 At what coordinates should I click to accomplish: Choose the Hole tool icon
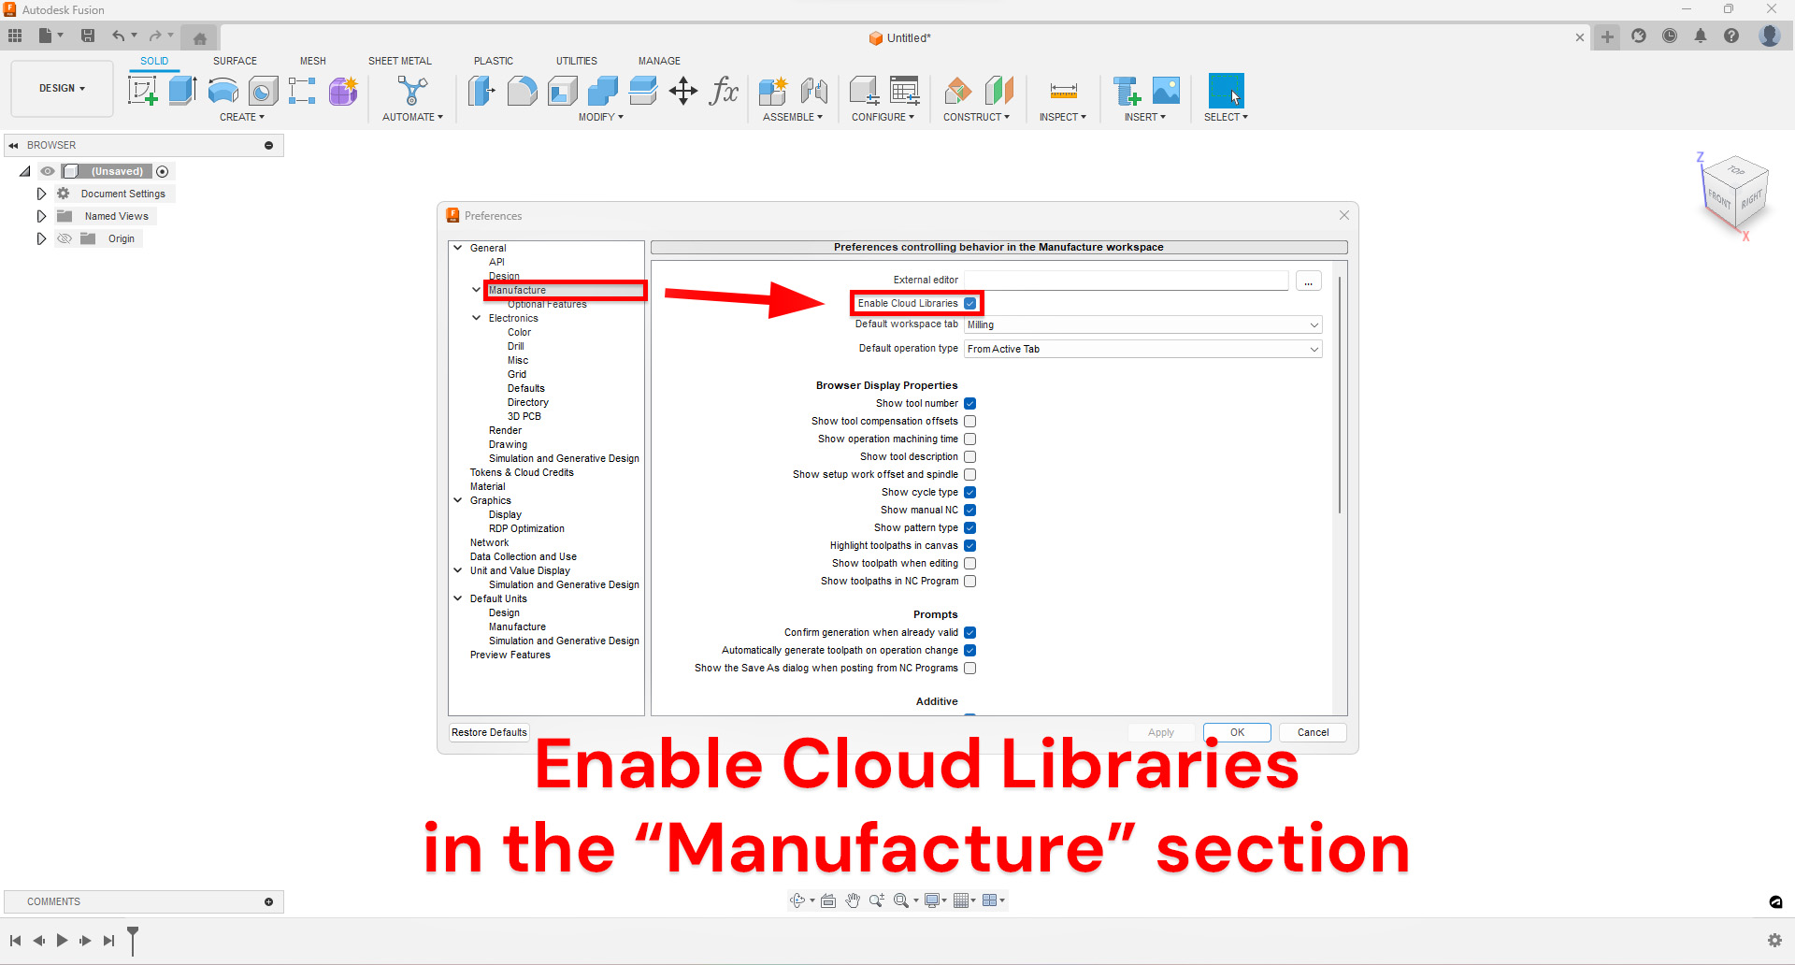point(263,91)
